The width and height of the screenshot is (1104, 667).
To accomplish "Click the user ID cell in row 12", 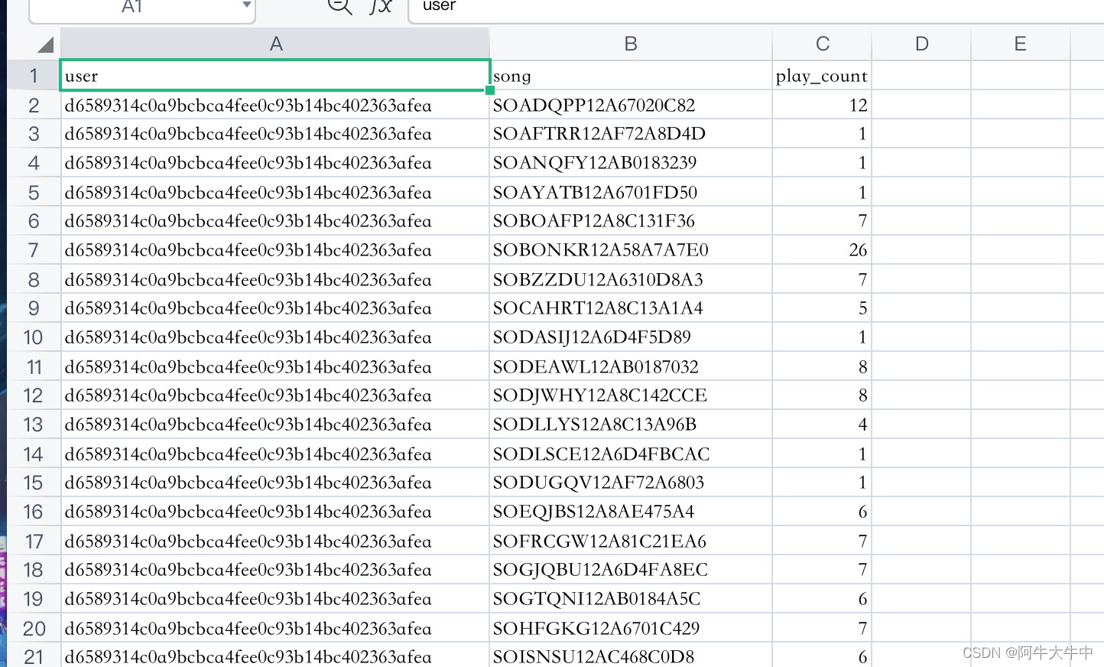I will (275, 395).
